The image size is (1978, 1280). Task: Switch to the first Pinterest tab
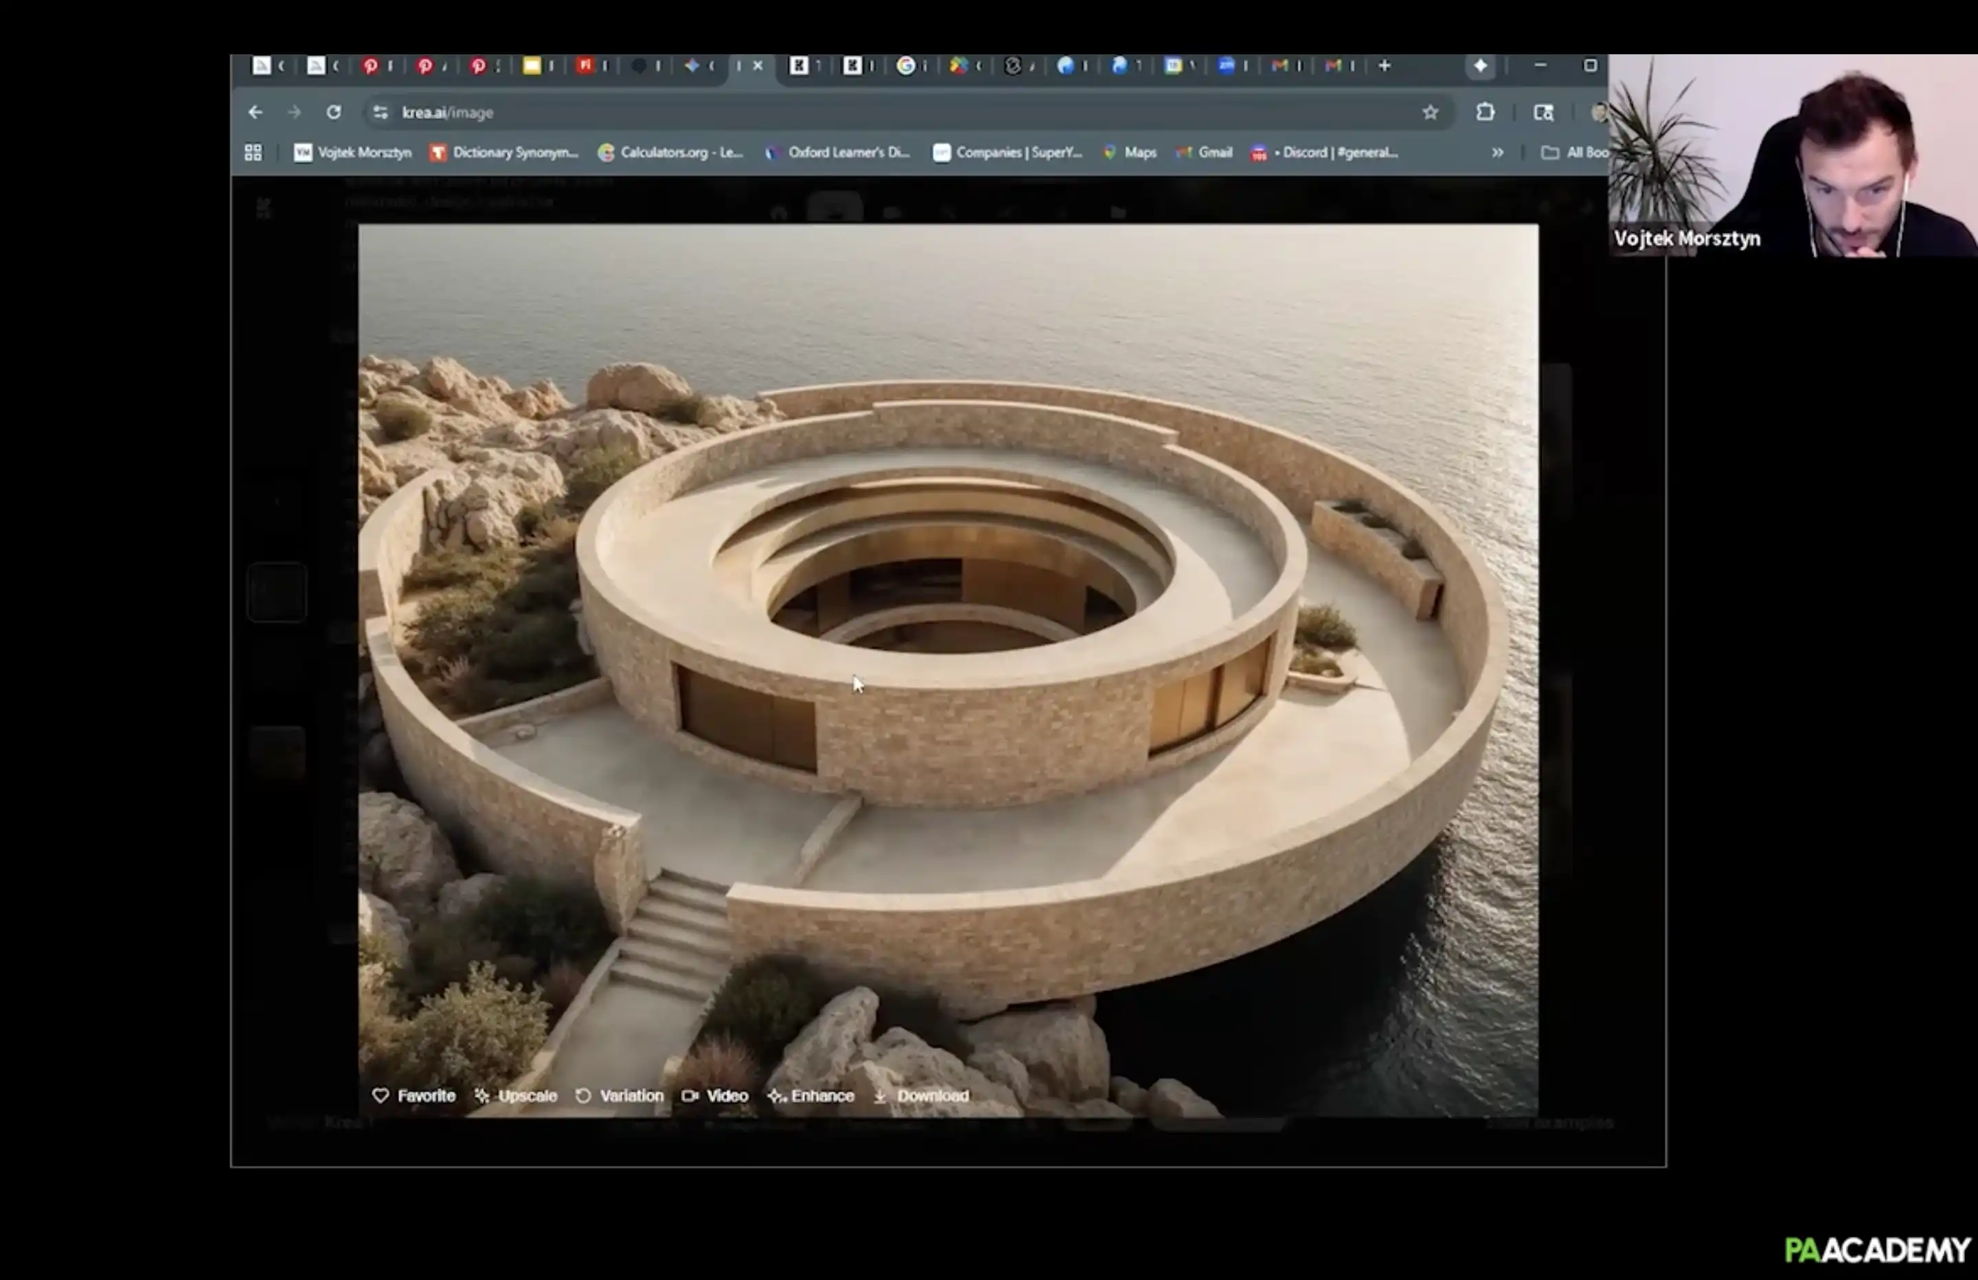[371, 66]
